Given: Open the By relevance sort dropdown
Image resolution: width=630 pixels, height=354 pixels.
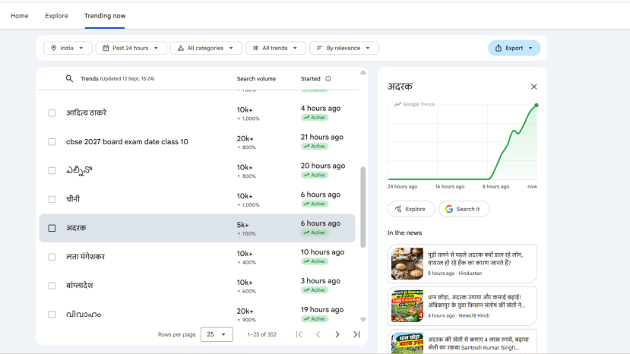Looking at the screenshot, I should [x=344, y=48].
